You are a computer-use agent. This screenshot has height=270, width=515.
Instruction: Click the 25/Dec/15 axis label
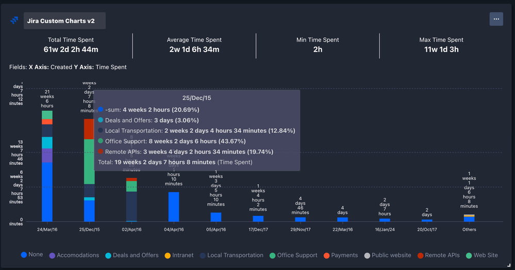(x=89, y=230)
